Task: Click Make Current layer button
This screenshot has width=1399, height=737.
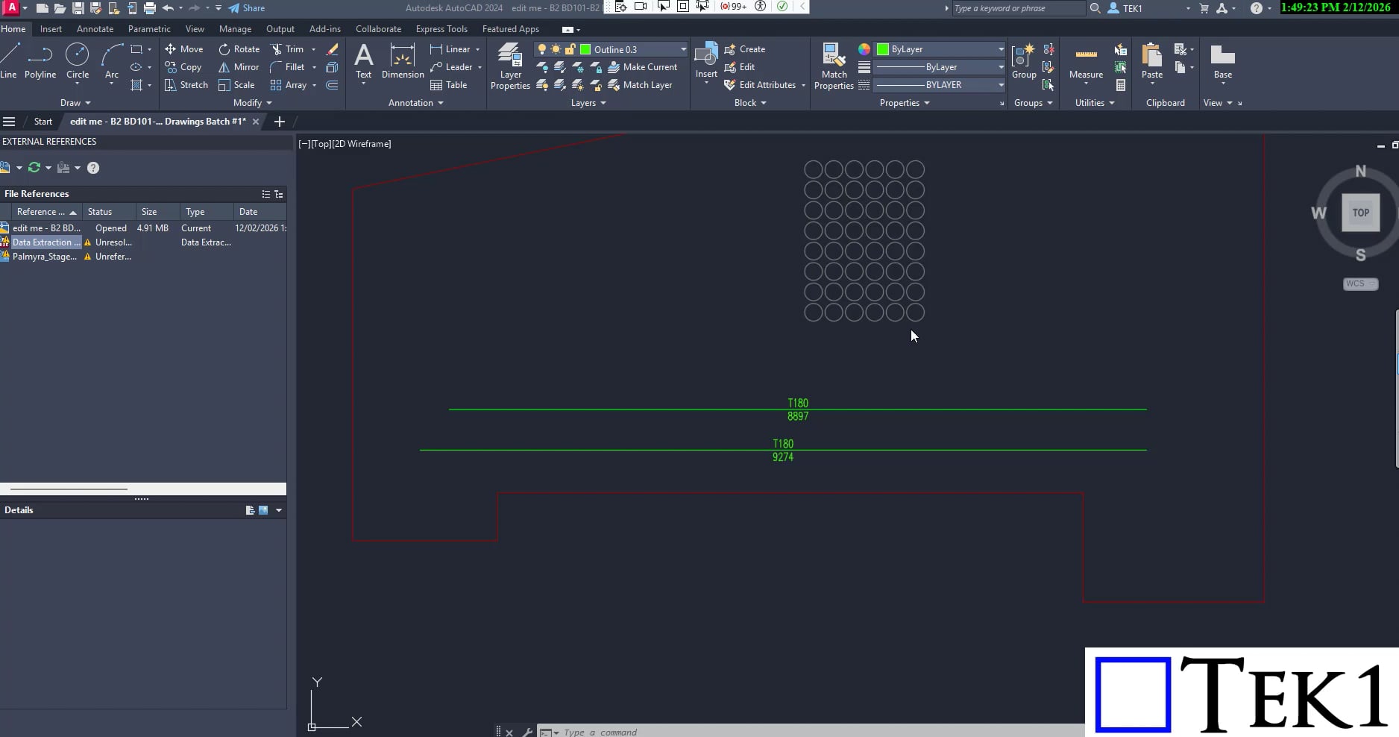Action: pyautogui.click(x=643, y=67)
